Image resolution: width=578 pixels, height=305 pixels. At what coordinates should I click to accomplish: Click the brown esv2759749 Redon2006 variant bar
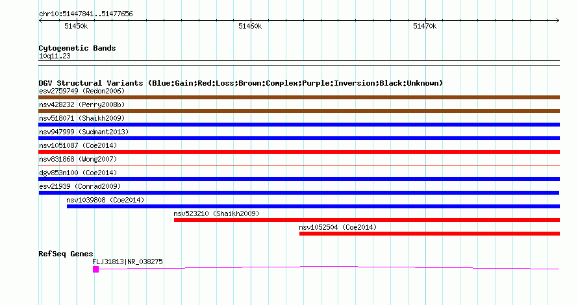pos(299,97)
